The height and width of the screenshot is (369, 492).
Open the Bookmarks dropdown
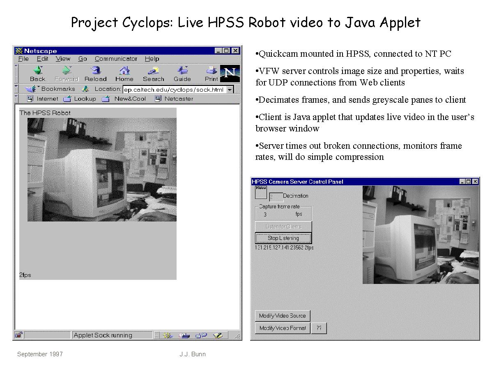click(x=50, y=89)
